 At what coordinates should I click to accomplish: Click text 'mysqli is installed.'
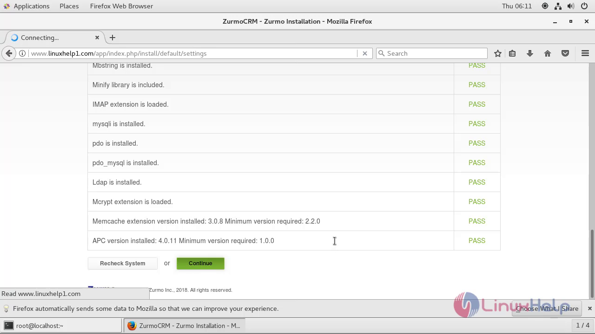click(119, 124)
